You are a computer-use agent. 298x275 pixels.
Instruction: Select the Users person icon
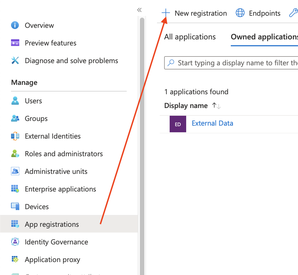pos(15,101)
